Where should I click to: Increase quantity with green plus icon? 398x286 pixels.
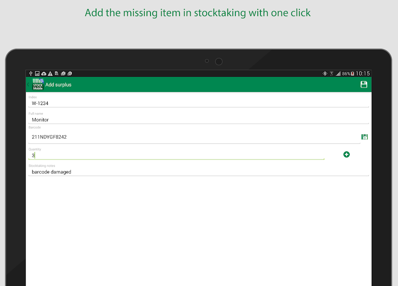tap(347, 155)
